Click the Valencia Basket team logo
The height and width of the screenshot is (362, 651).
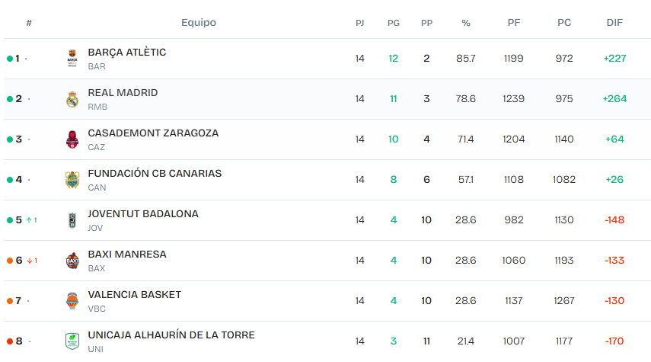tap(72, 301)
